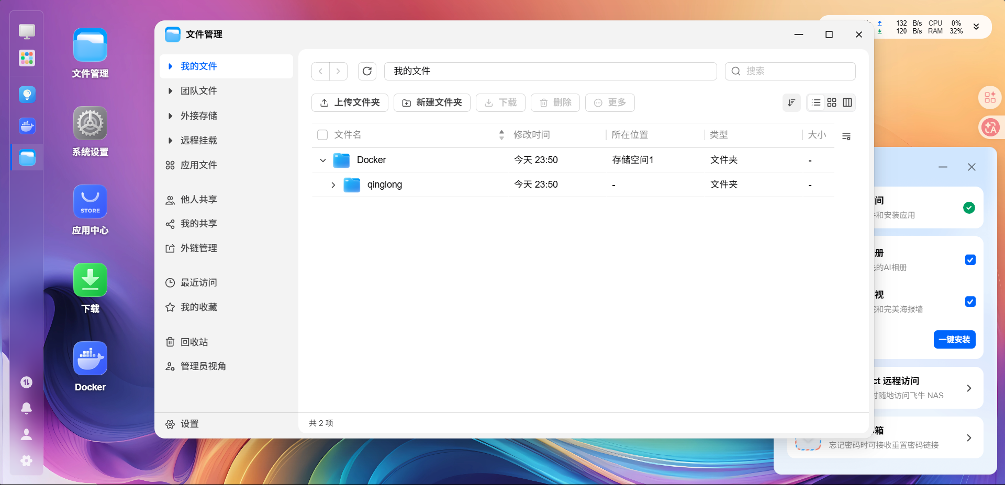
Task: Click the 上传文件夹 button
Action: 350,102
